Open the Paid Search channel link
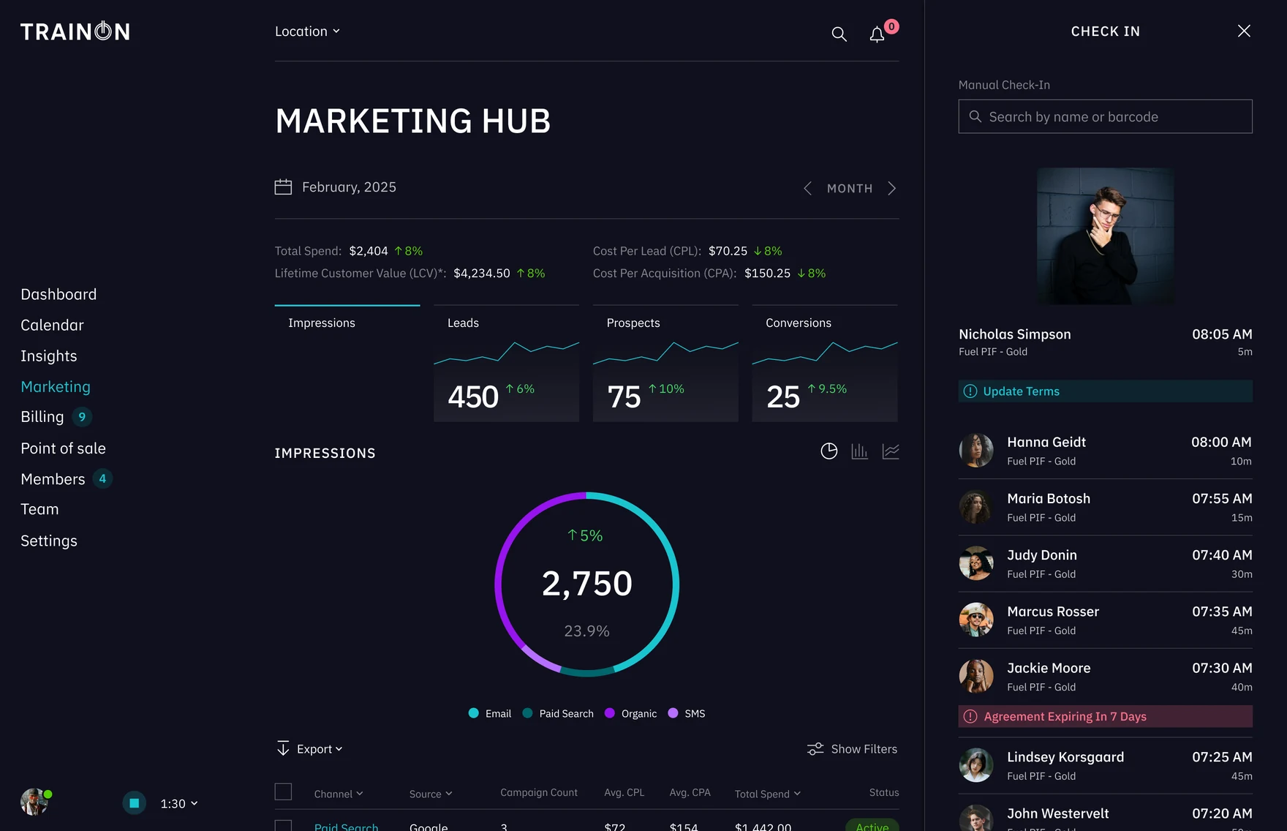Image resolution: width=1287 pixels, height=831 pixels. coord(346,827)
